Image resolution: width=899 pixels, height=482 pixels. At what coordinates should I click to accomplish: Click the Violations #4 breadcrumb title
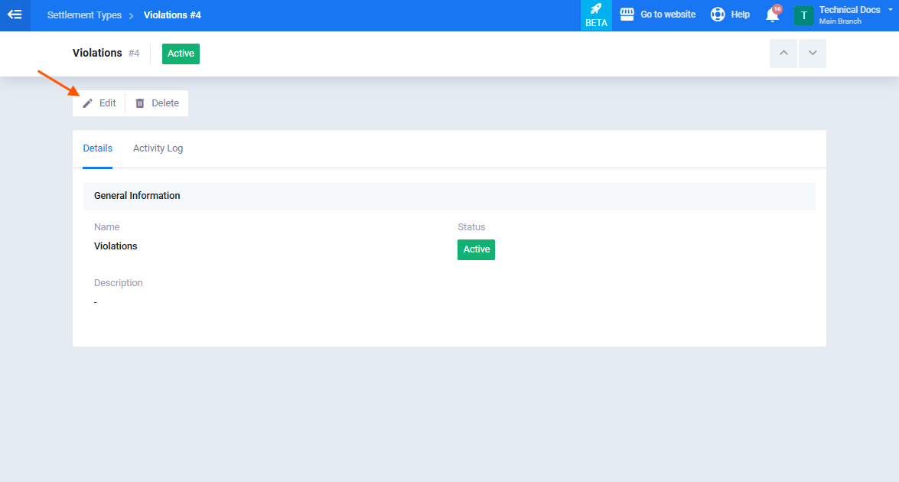pyautogui.click(x=173, y=15)
